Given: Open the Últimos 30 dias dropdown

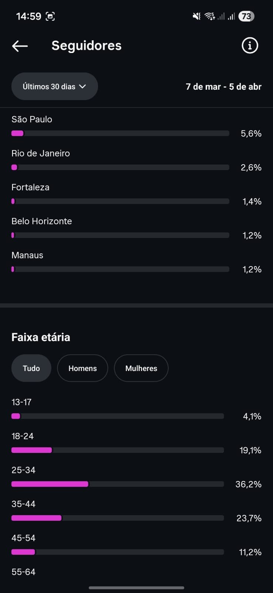Looking at the screenshot, I should tap(54, 86).
